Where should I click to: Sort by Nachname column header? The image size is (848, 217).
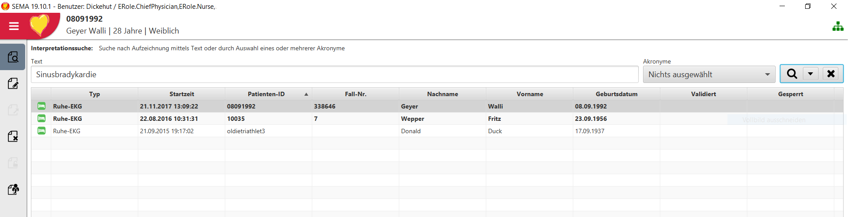[x=443, y=94]
